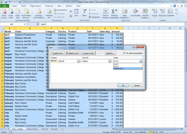This screenshot has width=187, height=134.
Task: Open the Sort dialog ribbon button
Action: (x=76, y=13)
